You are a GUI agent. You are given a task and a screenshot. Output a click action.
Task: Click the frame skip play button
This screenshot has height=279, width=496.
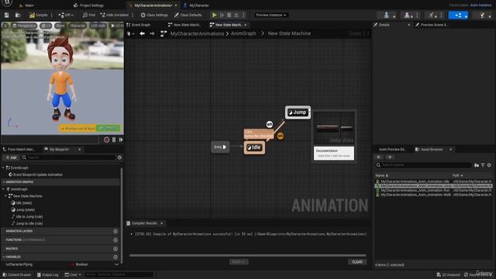click(x=222, y=15)
